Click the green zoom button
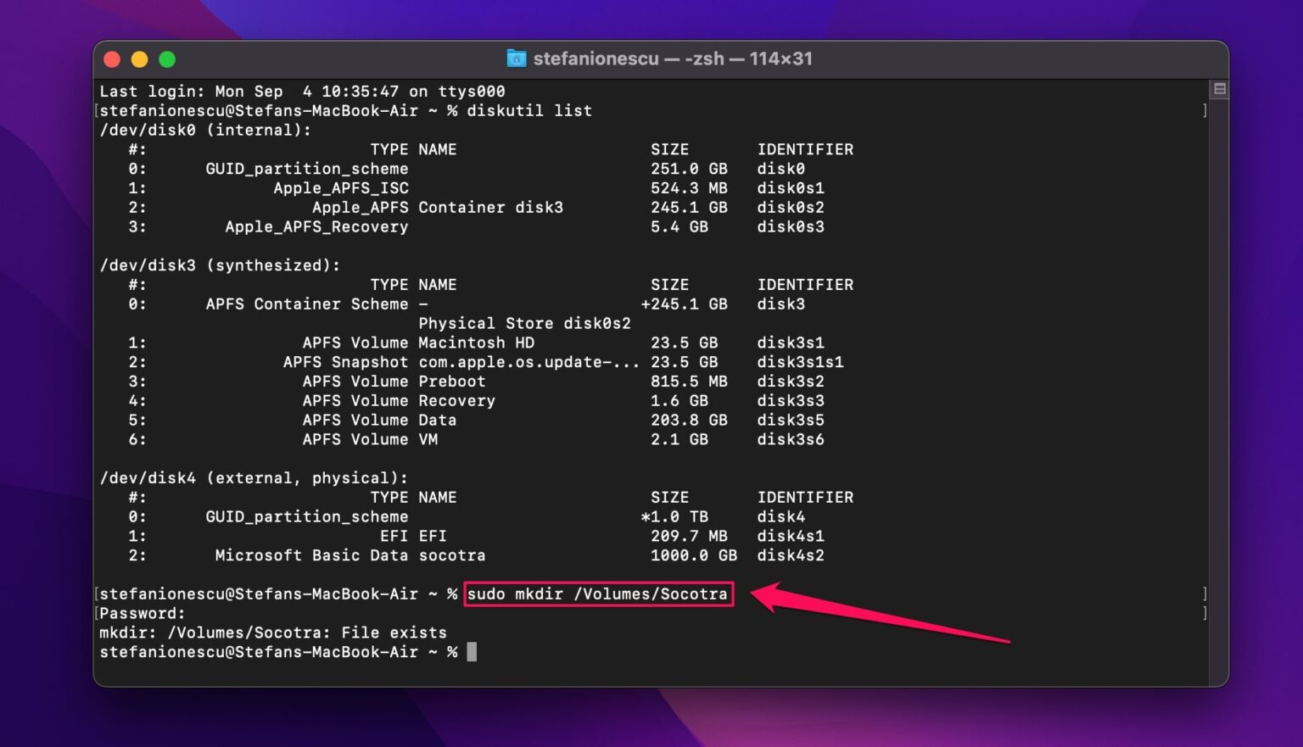 point(167,59)
